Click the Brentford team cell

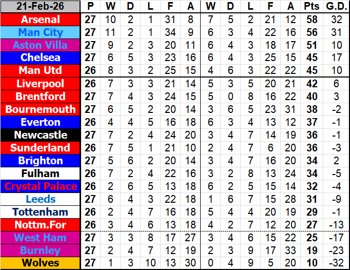pos(41,97)
